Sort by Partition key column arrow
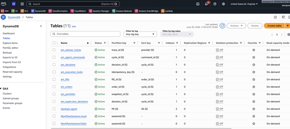The width and height of the screenshot is (290, 129). [x=134, y=43]
